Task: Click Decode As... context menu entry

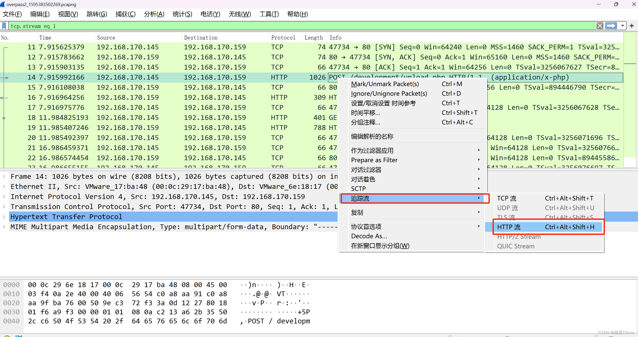Action: (369, 236)
